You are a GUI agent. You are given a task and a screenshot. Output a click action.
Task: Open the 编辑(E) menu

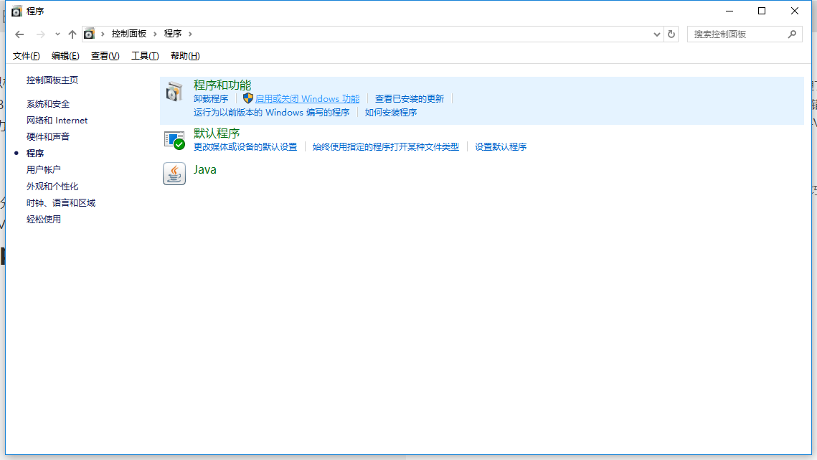(x=65, y=56)
